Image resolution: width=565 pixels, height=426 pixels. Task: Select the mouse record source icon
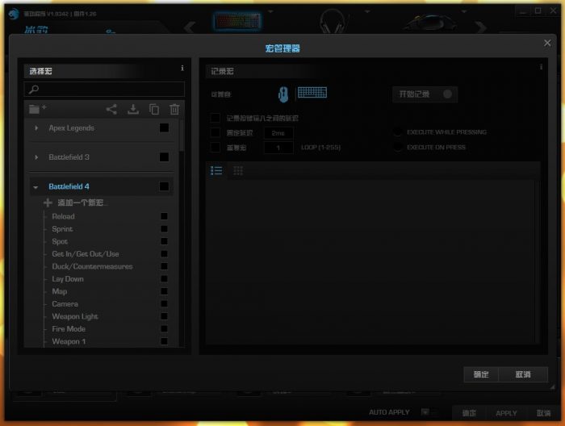click(283, 94)
